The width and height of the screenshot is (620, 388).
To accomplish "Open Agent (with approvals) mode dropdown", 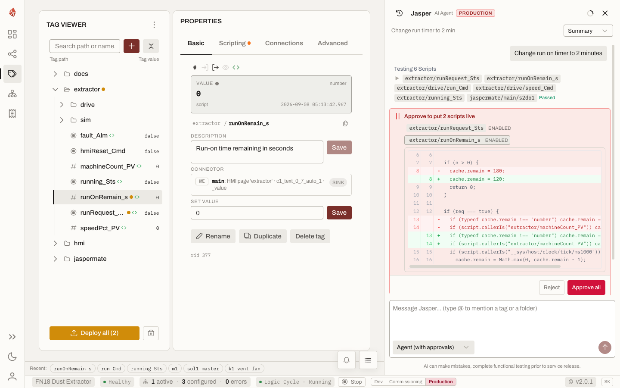I will coord(433,347).
